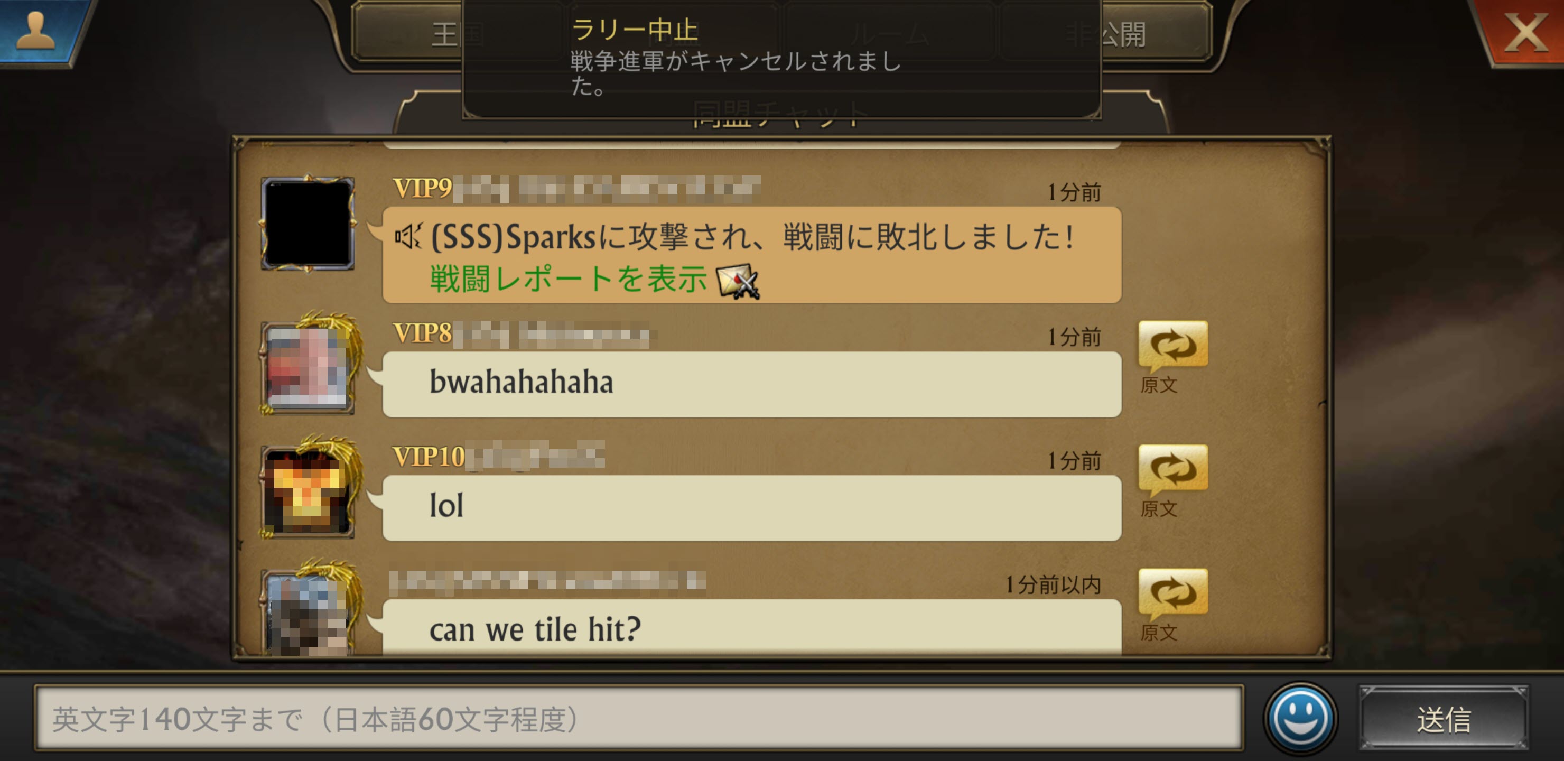Click the battle report envelope icon

[x=738, y=281]
